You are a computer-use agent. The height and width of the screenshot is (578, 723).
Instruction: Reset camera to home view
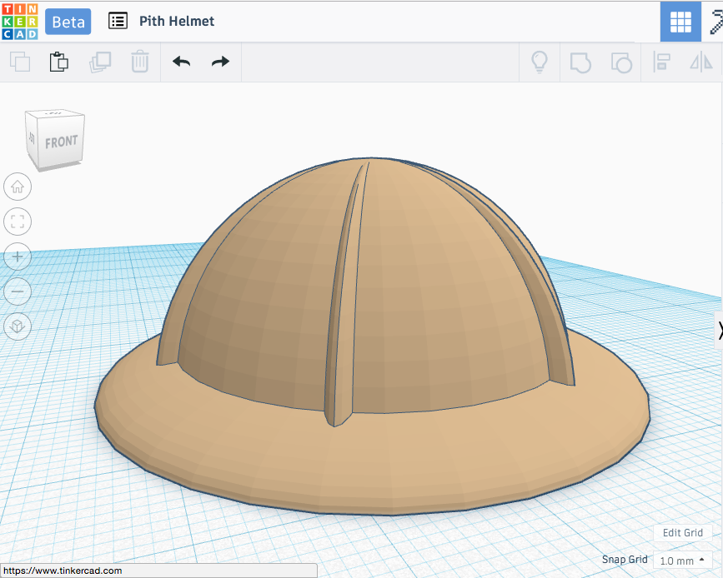(x=18, y=187)
